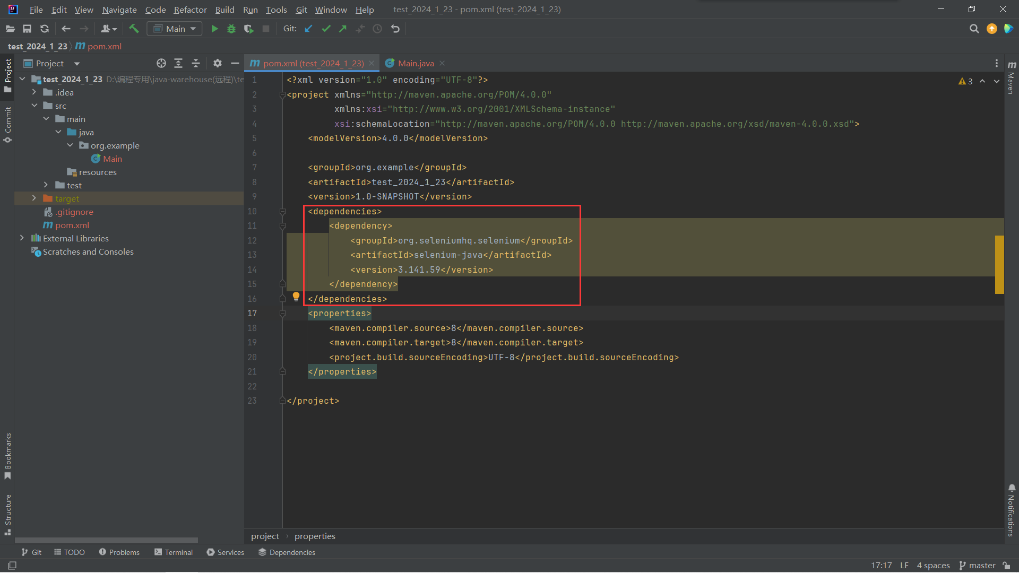Toggle the Services panel at the bottom

click(x=231, y=551)
